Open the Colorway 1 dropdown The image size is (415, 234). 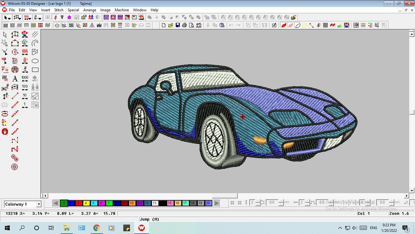tap(38, 204)
